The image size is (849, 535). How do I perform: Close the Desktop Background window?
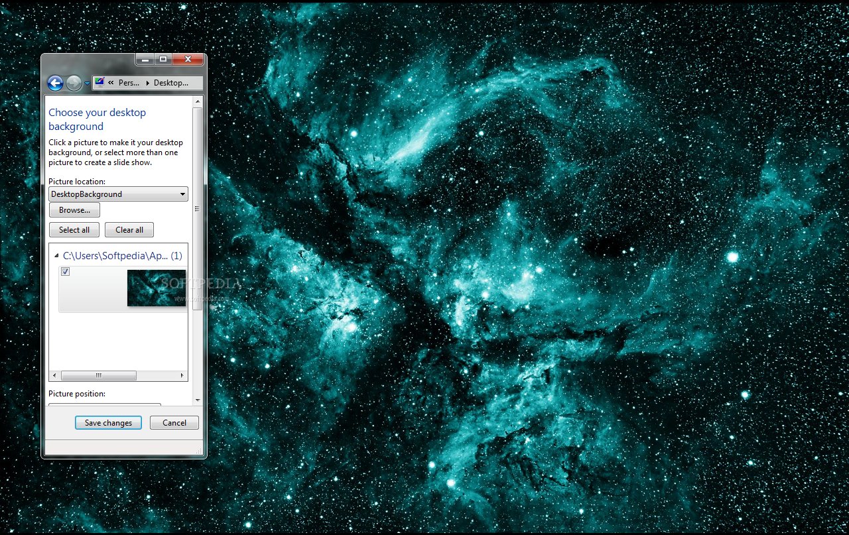[188, 60]
